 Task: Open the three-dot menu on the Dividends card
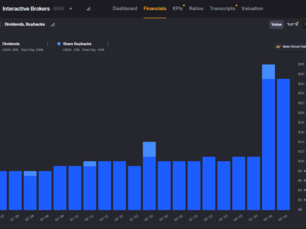coord(47,44)
